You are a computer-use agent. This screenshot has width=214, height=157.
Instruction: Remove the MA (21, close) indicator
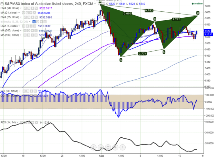coord(34,13)
